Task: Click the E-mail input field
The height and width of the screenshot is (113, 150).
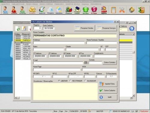Action: (58, 63)
